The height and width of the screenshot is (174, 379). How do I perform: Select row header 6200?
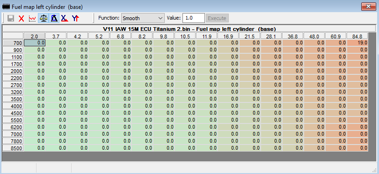click(13, 127)
